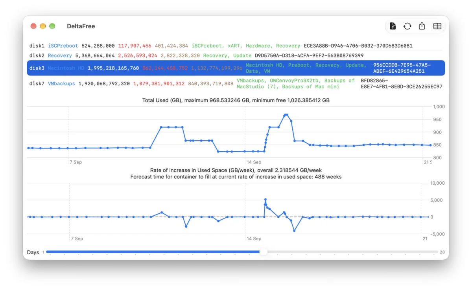Click '14 Sep' label under Total Used chart

pyautogui.click(x=254, y=162)
